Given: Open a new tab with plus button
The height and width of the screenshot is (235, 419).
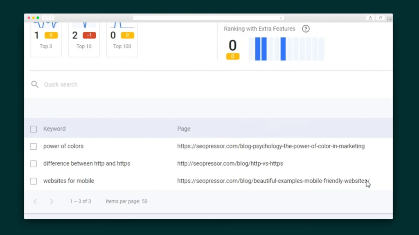Looking at the screenshot, I should tap(390, 19).
